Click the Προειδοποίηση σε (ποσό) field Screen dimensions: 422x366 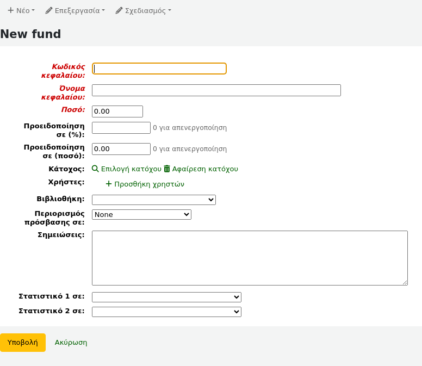point(121,149)
